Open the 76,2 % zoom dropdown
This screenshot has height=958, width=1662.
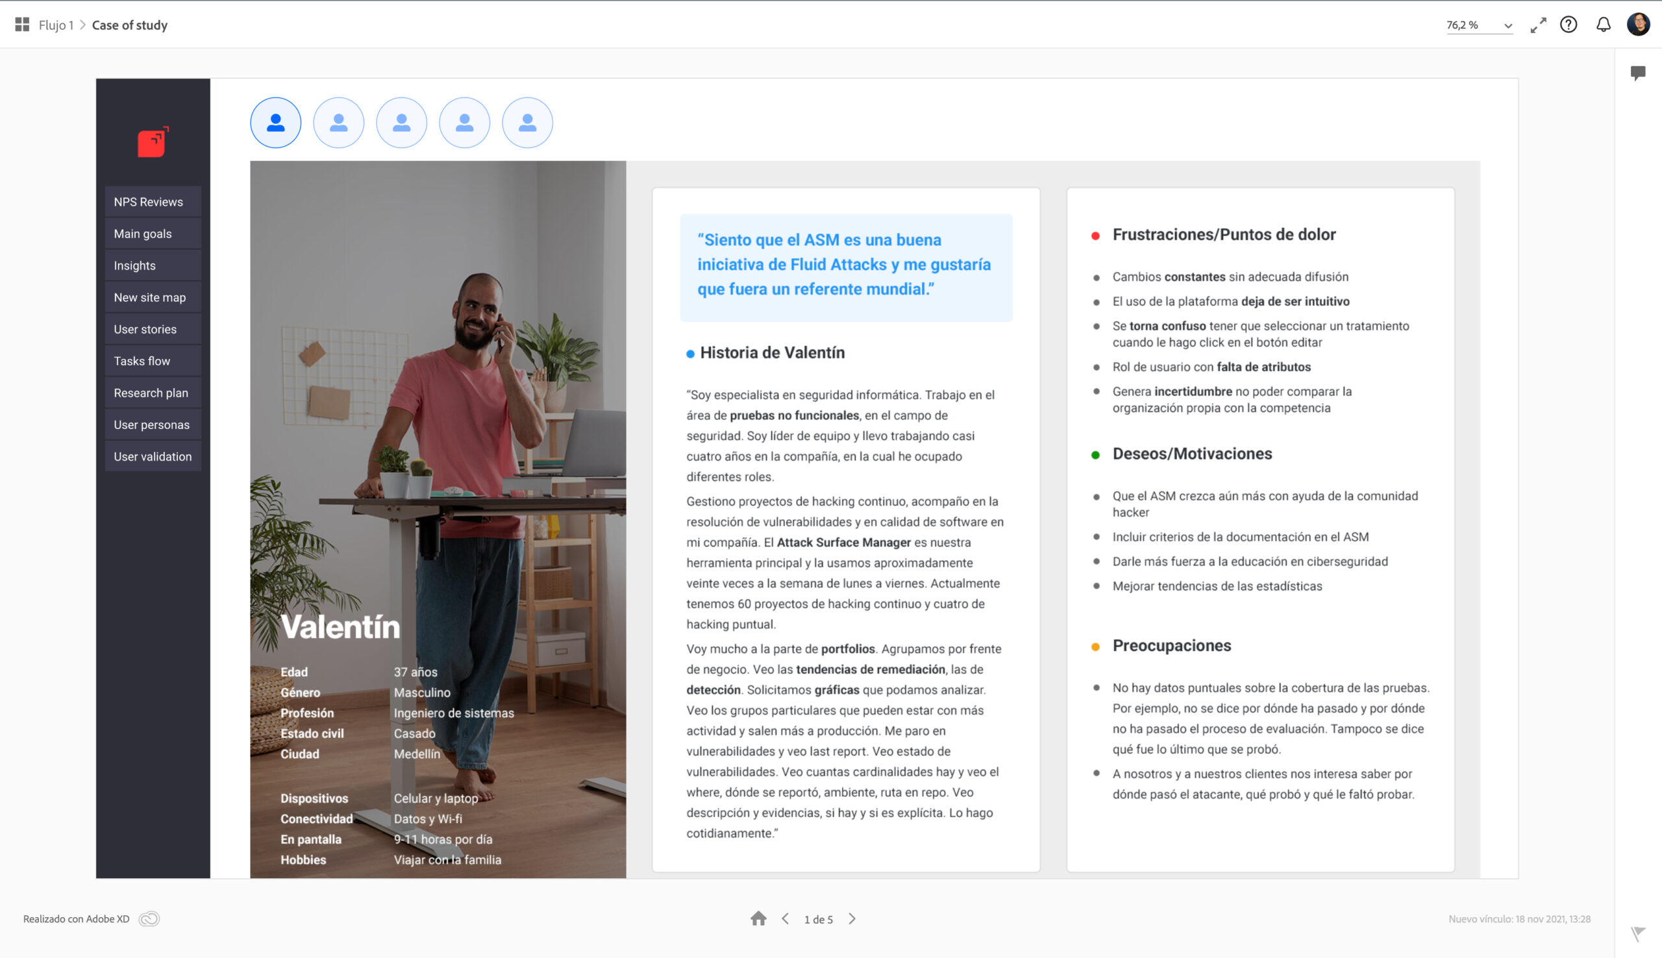1478,25
